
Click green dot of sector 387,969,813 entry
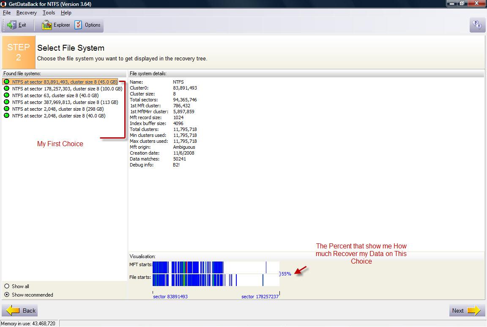pos(6,102)
